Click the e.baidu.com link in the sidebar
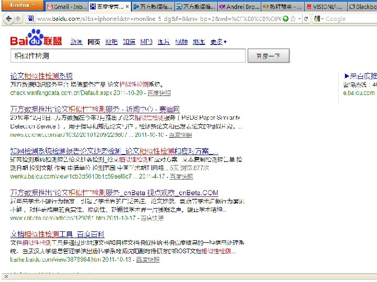 point(359,93)
